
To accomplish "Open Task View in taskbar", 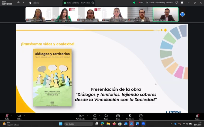I will click(97, 124).
